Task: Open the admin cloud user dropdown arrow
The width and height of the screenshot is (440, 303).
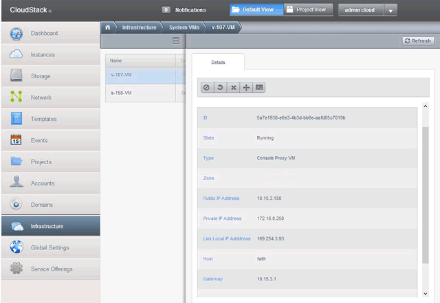Action: (x=390, y=10)
